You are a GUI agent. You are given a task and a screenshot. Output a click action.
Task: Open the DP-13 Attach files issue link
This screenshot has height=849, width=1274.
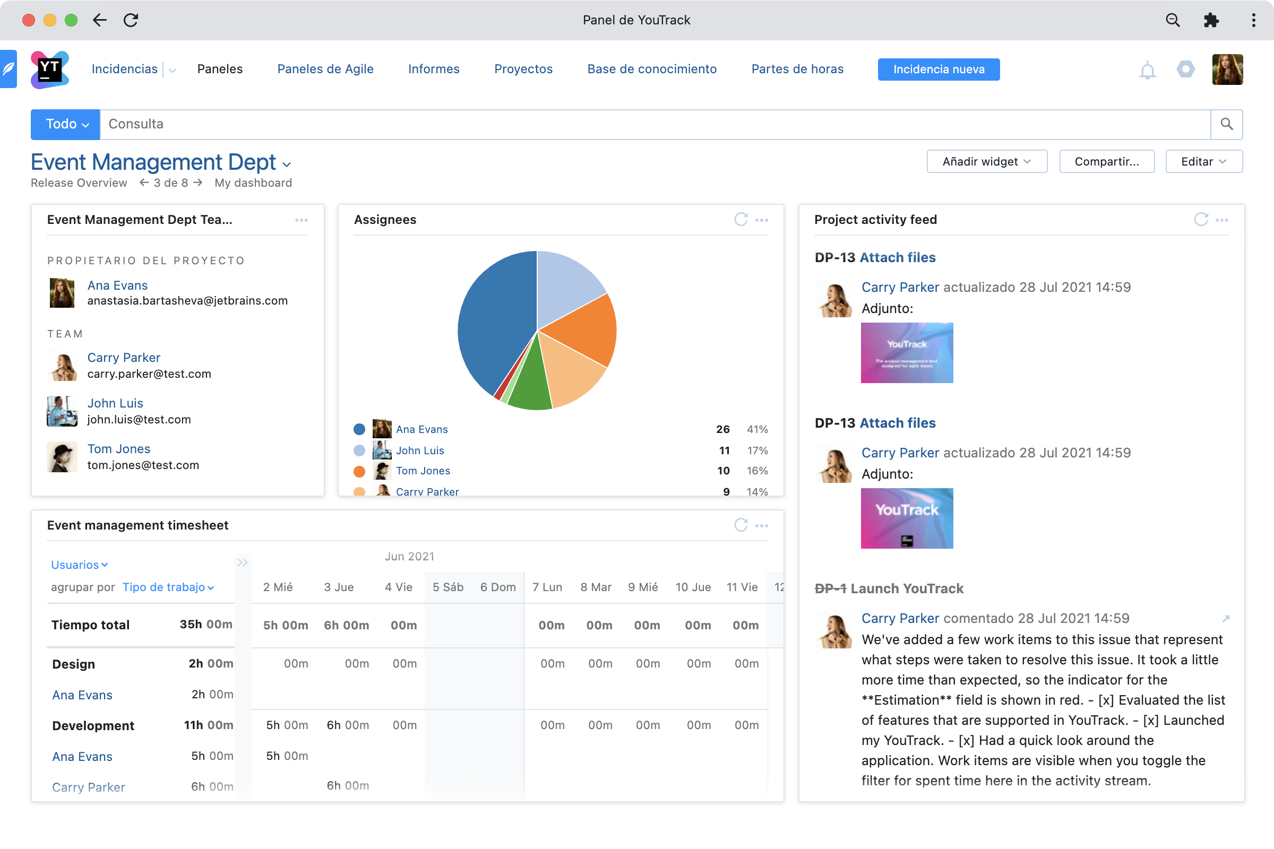click(898, 257)
